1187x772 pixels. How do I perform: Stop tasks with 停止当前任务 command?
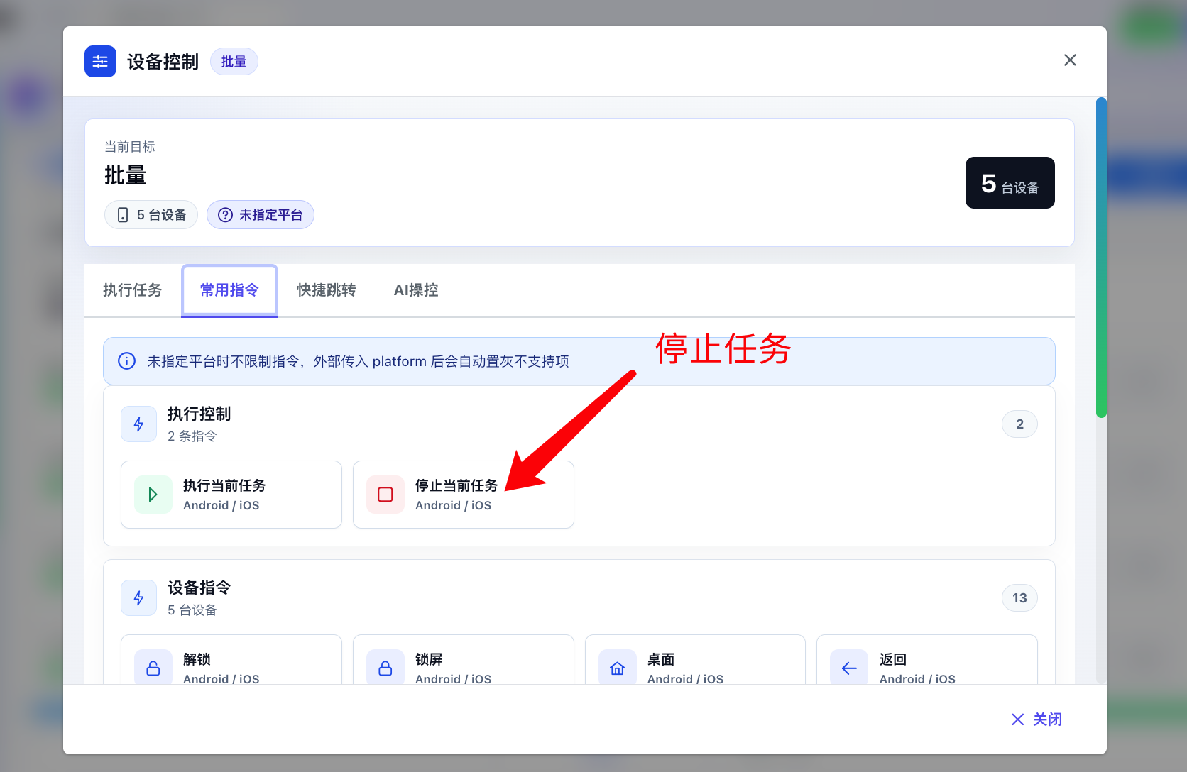(x=464, y=495)
